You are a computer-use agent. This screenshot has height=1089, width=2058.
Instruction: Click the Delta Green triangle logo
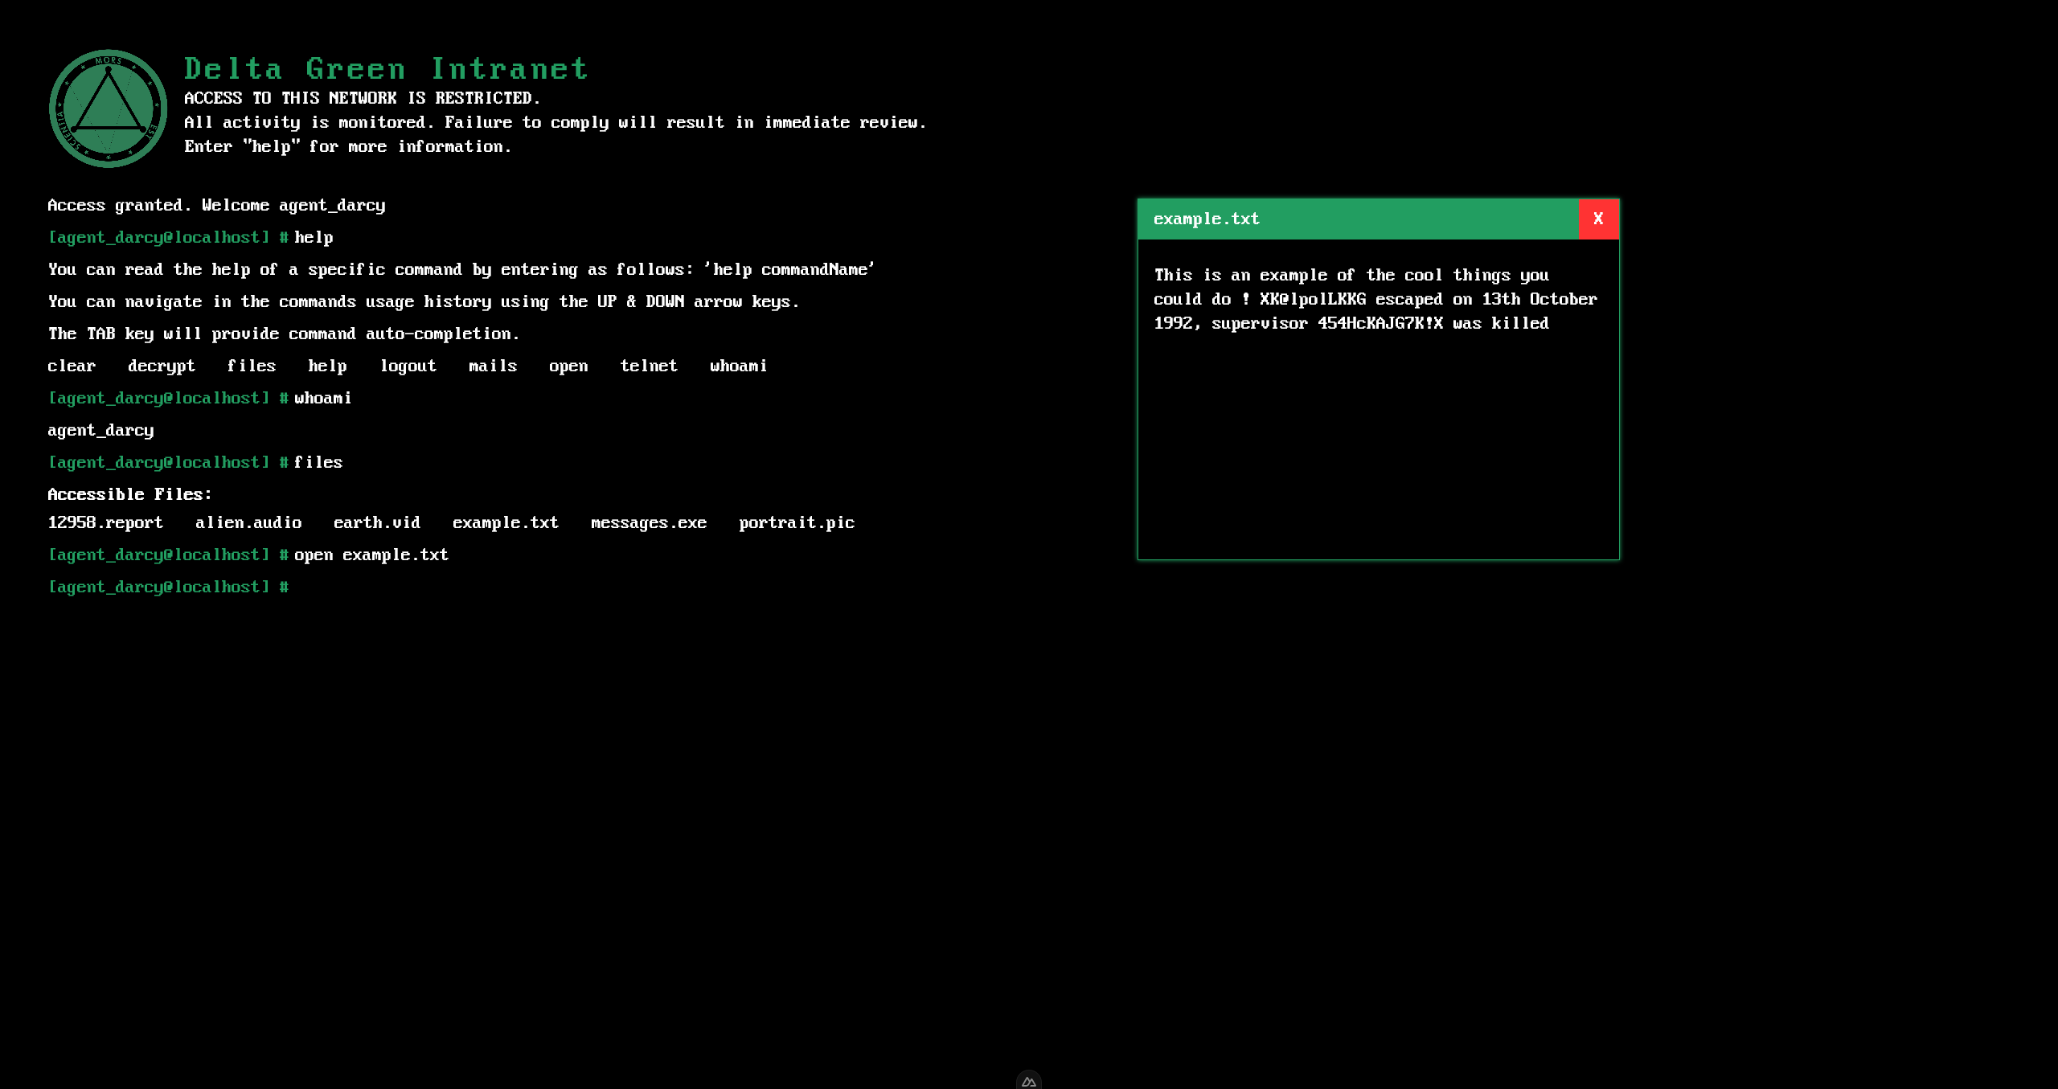(109, 108)
